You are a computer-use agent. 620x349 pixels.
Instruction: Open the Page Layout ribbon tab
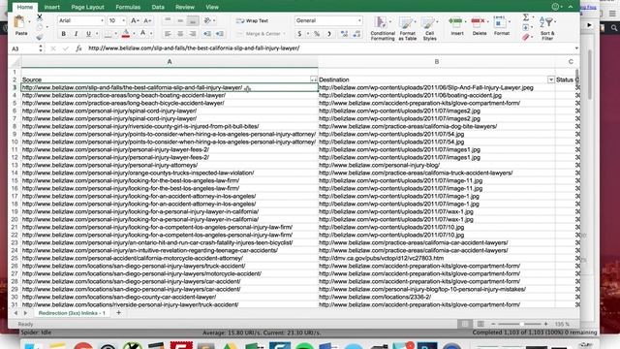88,7
